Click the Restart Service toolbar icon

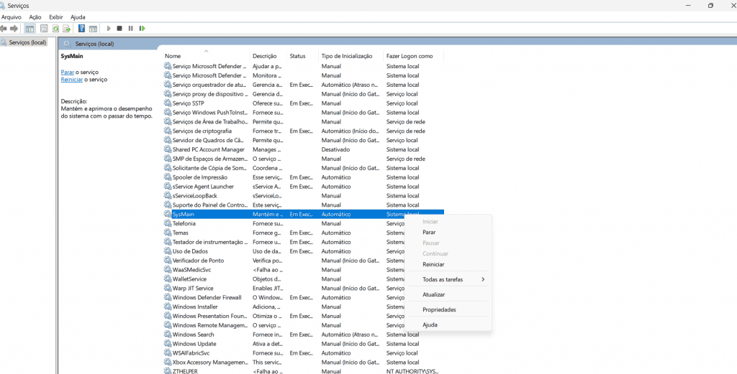pos(142,29)
